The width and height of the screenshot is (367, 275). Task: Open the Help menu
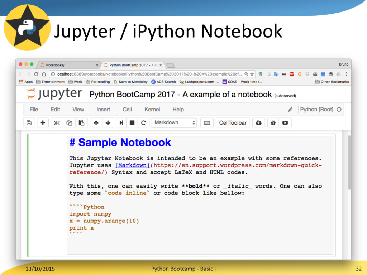[x=178, y=110]
